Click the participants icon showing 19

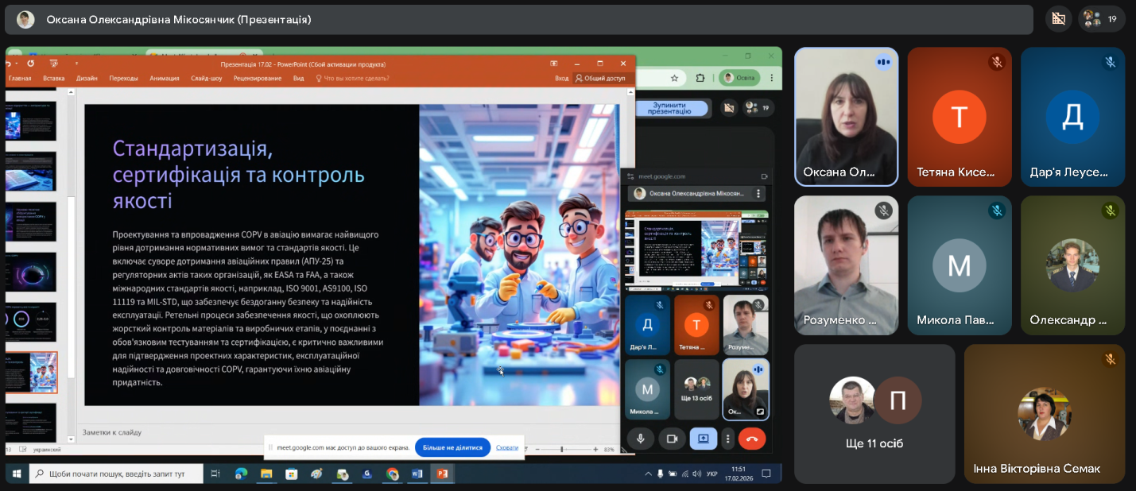pos(1101,19)
